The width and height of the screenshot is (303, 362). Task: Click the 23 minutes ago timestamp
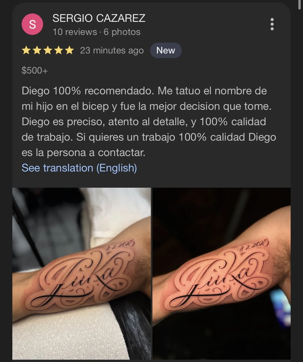(x=112, y=50)
